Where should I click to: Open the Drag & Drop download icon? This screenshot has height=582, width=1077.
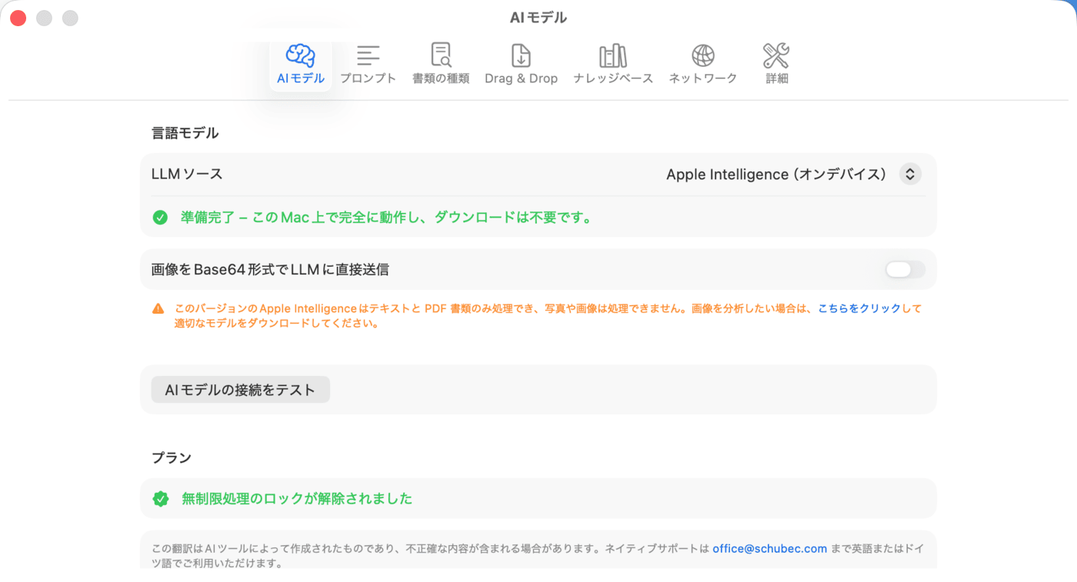(521, 55)
